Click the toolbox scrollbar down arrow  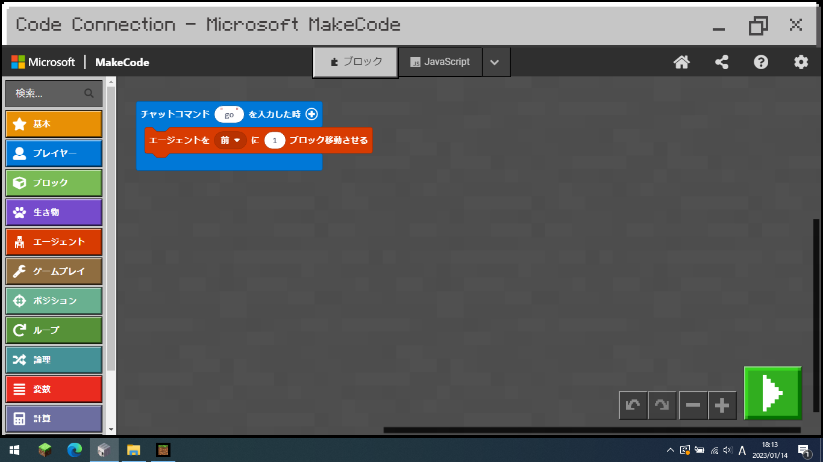(x=110, y=430)
